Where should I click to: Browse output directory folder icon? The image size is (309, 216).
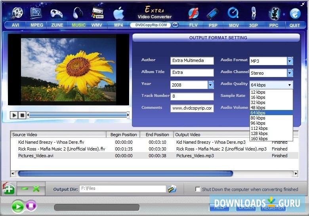[x=172, y=189]
